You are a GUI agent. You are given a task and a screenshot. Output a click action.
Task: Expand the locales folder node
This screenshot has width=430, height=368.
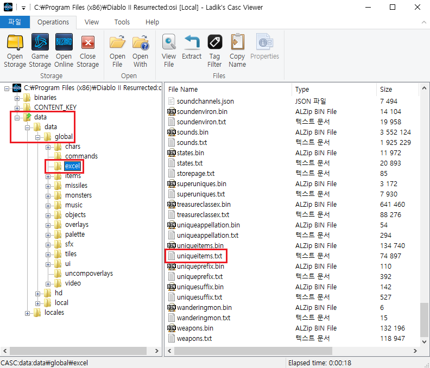coord(28,313)
